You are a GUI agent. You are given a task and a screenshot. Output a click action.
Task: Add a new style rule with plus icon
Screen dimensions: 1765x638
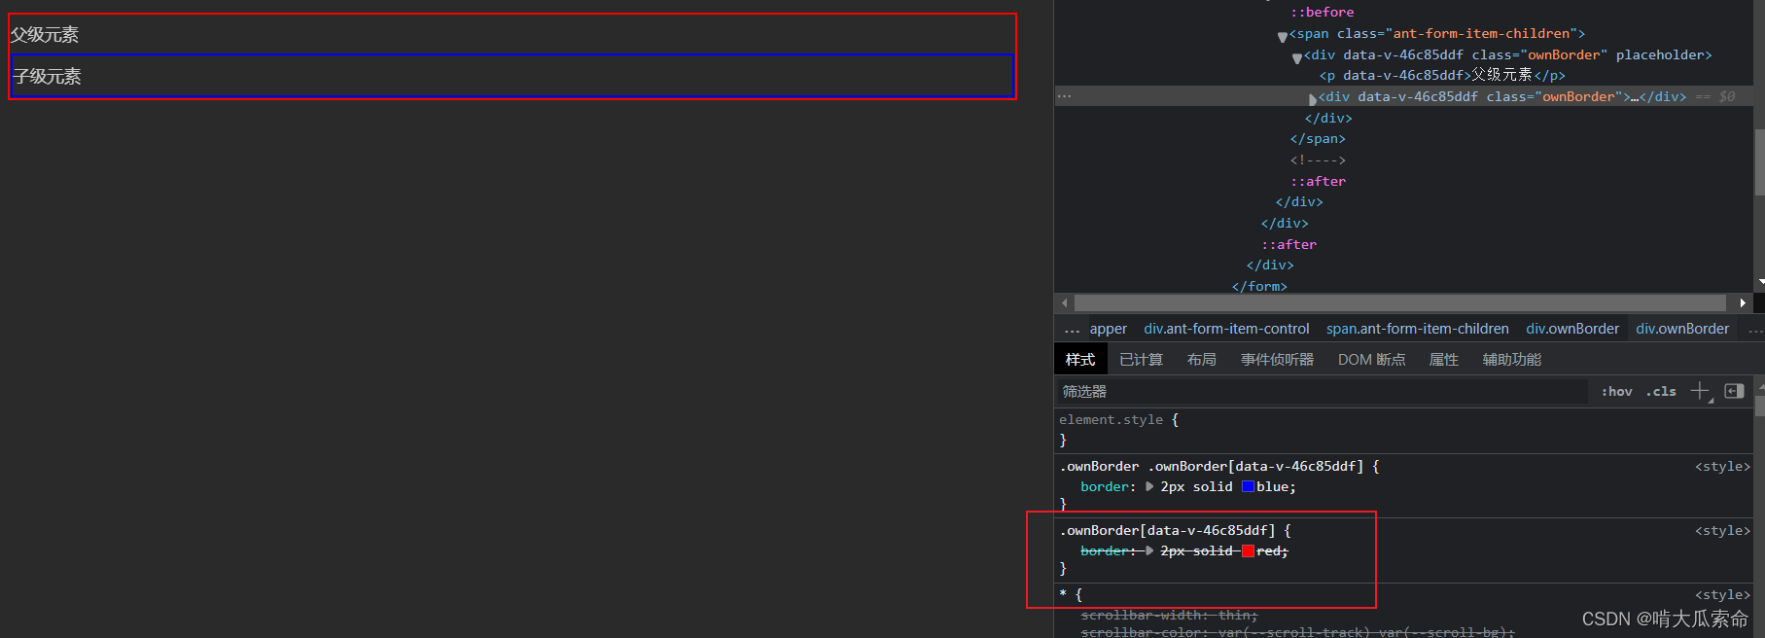[1700, 391]
